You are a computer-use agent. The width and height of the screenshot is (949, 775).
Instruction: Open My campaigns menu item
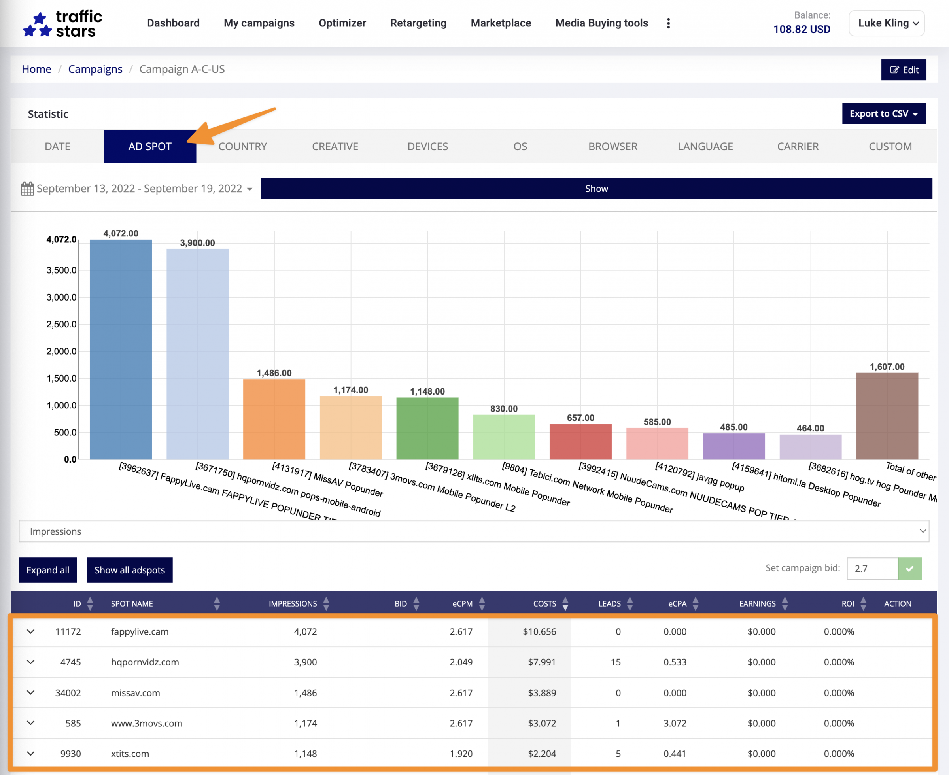tap(259, 23)
